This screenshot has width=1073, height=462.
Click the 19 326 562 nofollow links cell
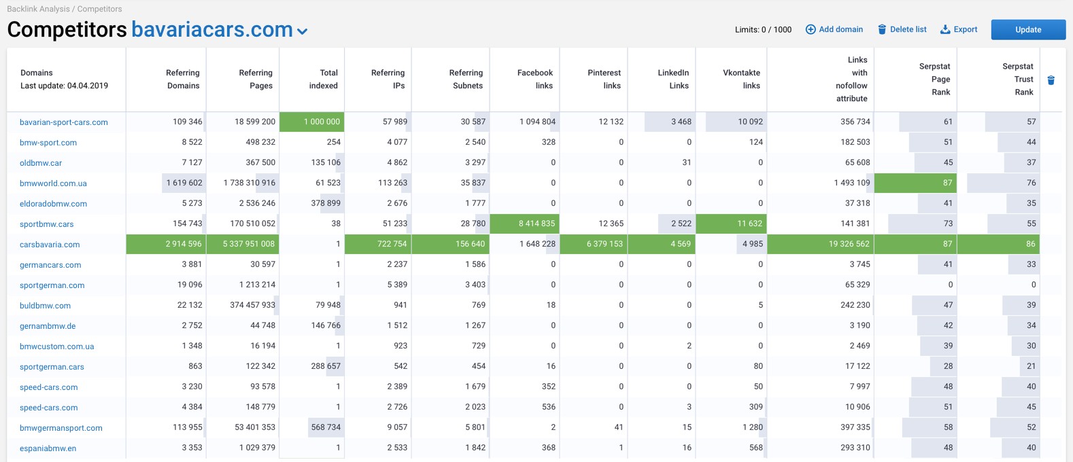(x=820, y=244)
